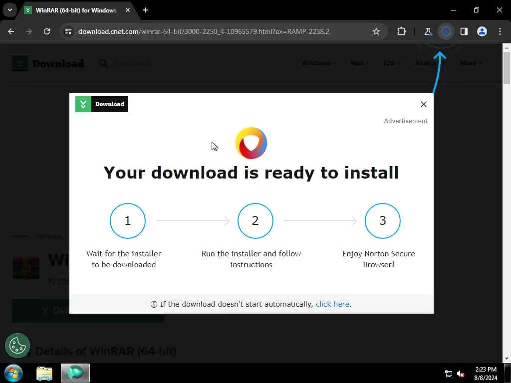Restore down the browser window
This screenshot has height=383, width=511.
click(x=477, y=10)
